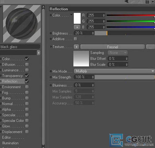Enable the Normal channel checkbox

pos(27,104)
